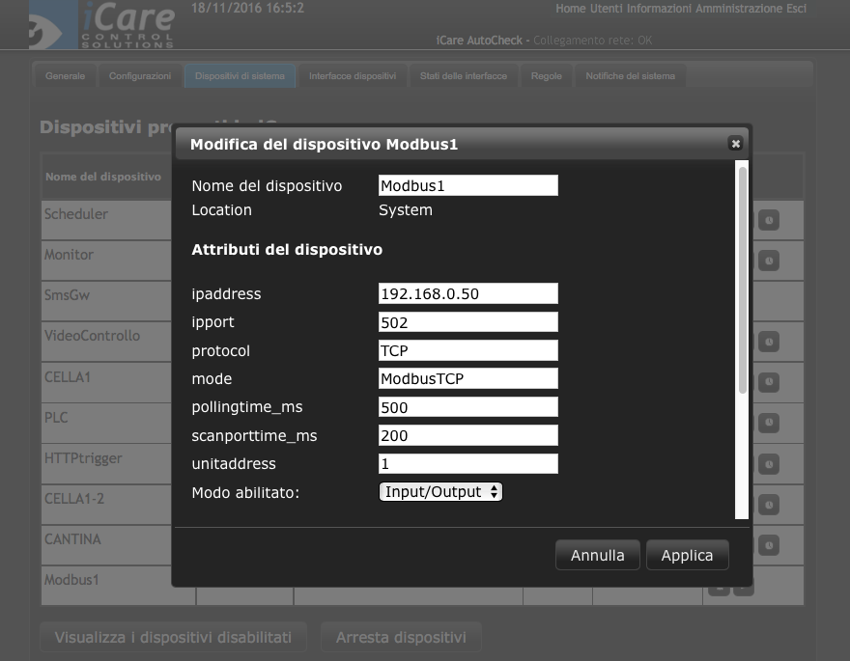Click the mode input field

pyautogui.click(x=468, y=378)
